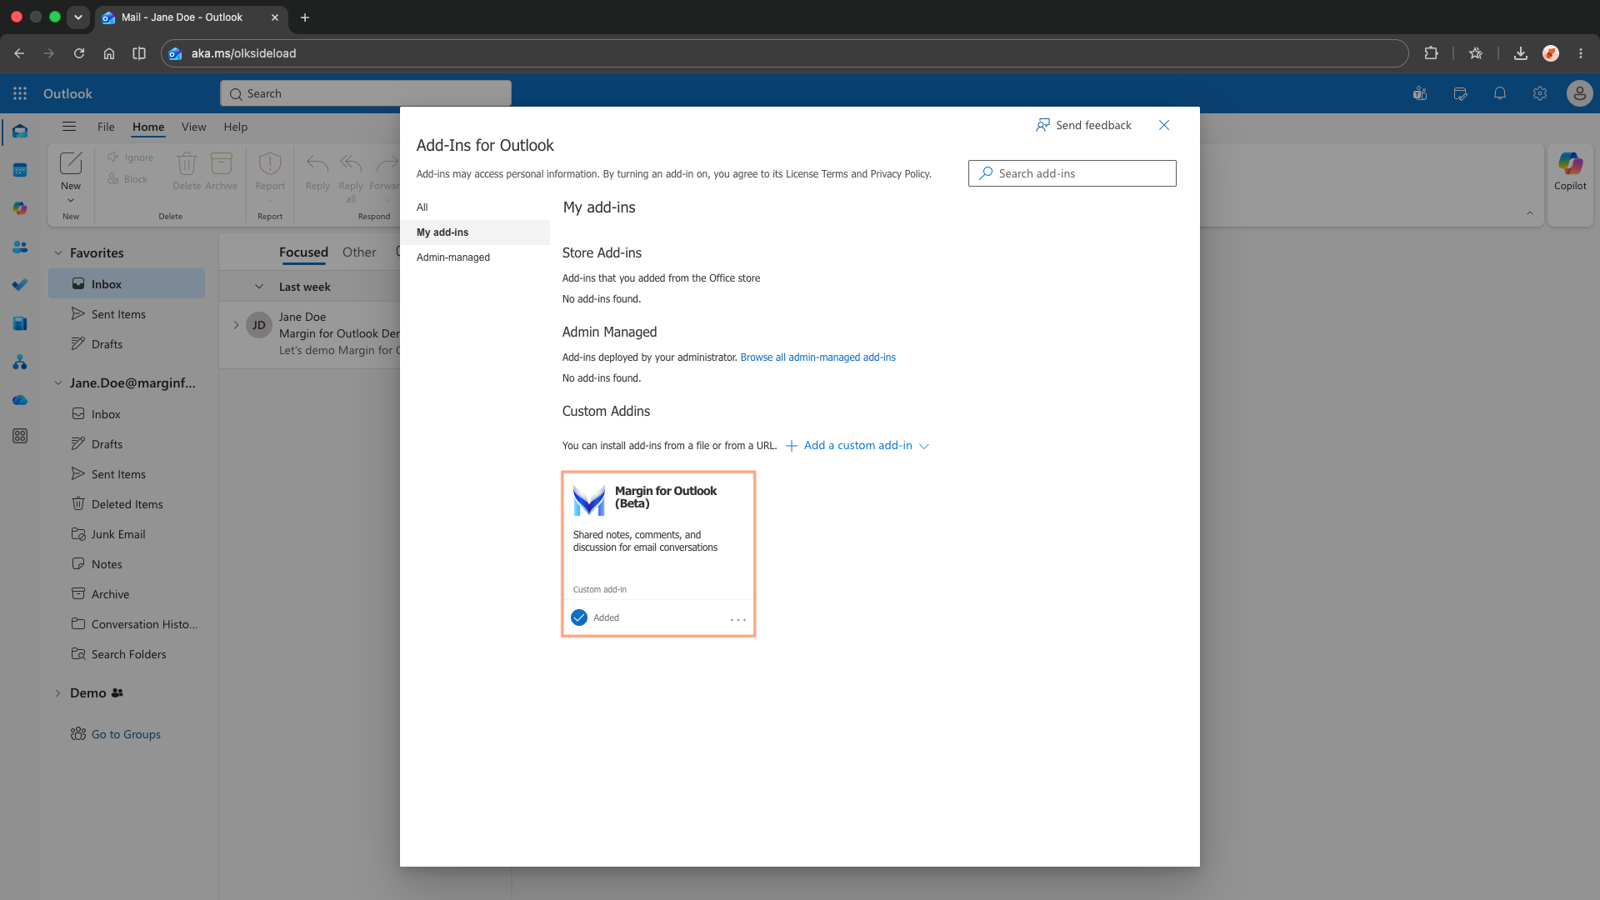The height and width of the screenshot is (900, 1600).
Task: Open notifications bell in Outlook header
Action: pos(1500,93)
